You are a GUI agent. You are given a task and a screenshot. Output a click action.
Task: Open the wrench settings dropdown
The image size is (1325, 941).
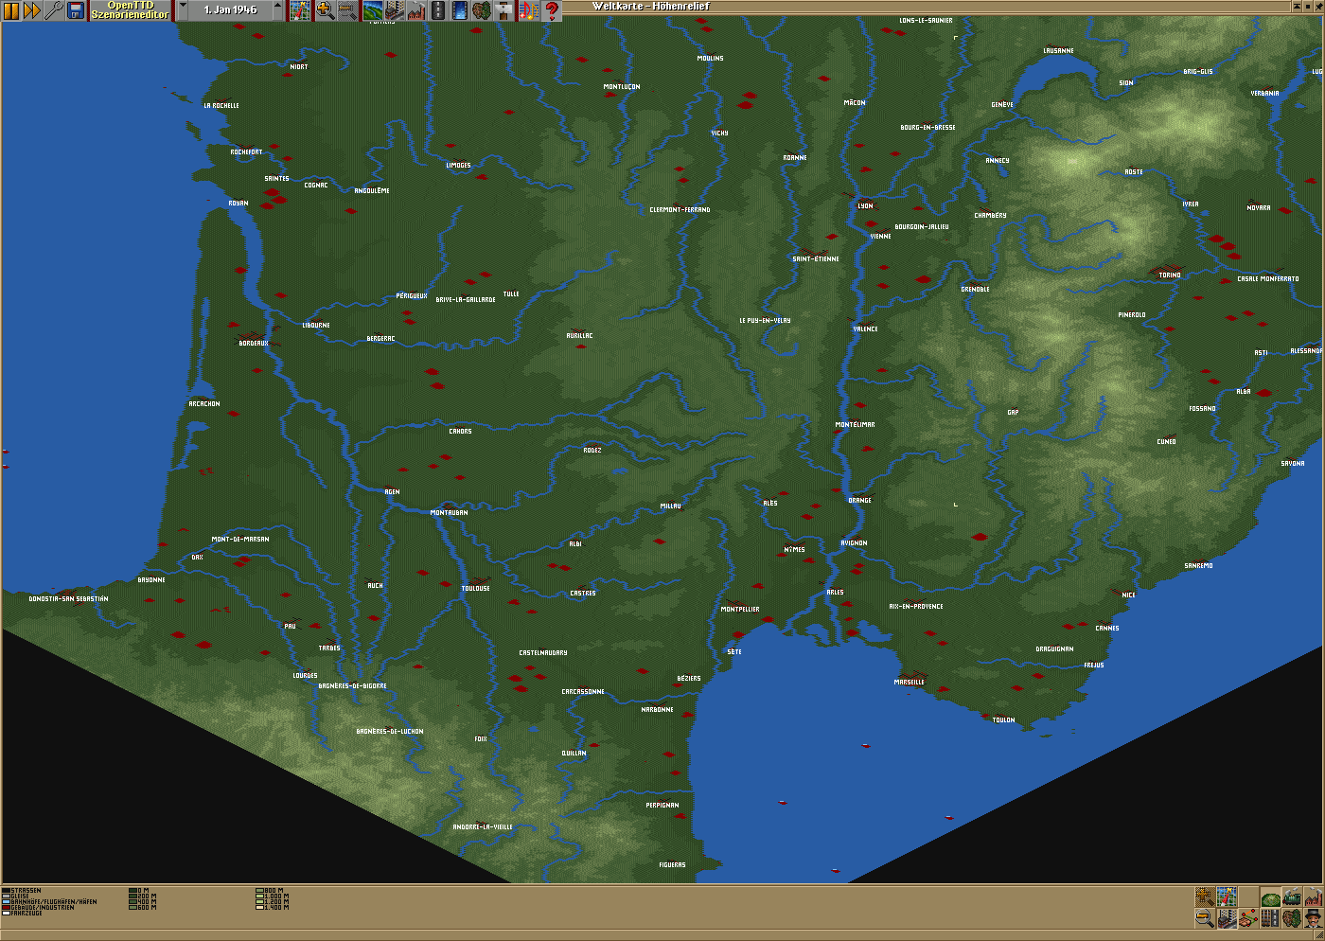coord(54,10)
